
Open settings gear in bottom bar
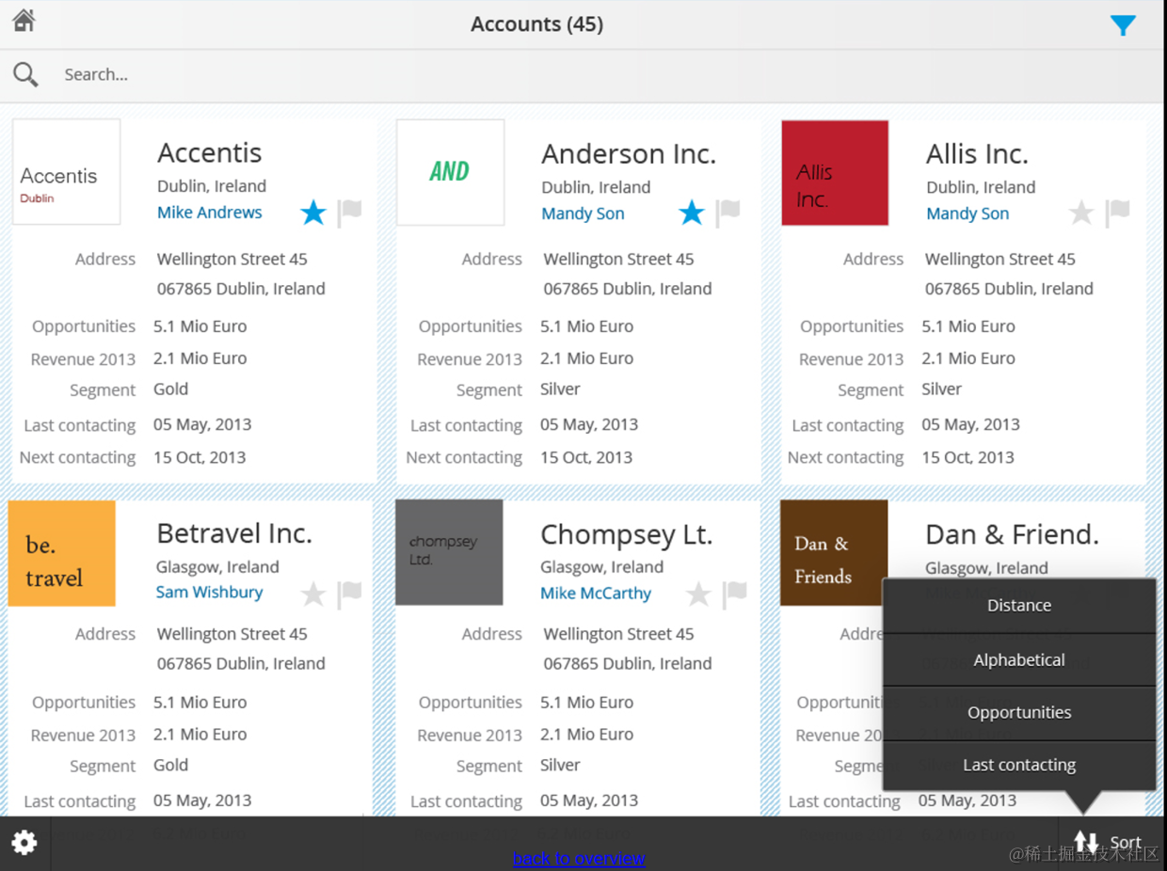(x=24, y=843)
